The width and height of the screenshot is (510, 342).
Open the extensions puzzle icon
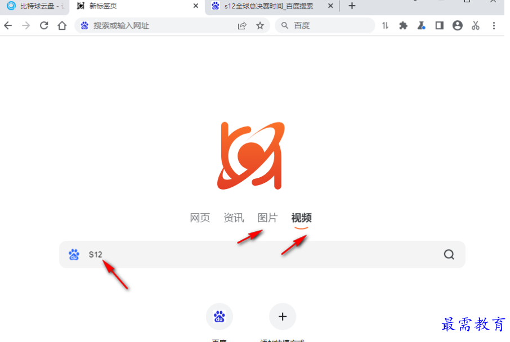(403, 26)
